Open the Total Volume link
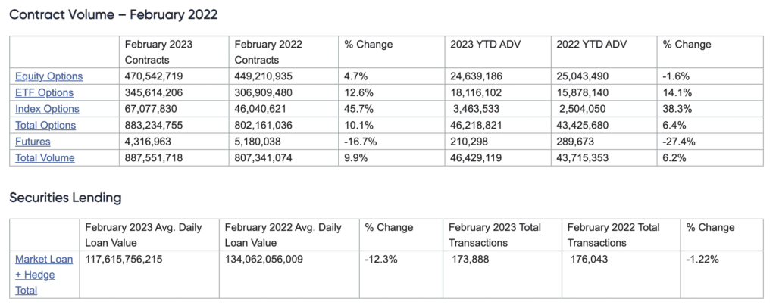Viewport: 776px width, 305px height. click(x=45, y=157)
